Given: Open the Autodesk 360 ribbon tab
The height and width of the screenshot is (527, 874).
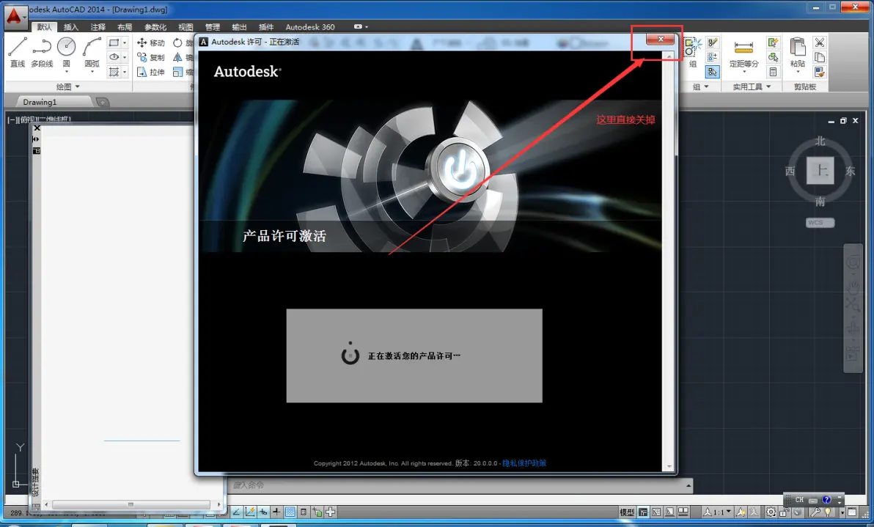Looking at the screenshot, I should point(310,26).
